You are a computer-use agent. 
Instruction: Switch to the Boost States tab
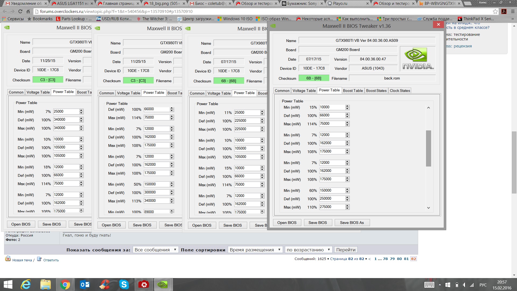click(x=376, y=91)
